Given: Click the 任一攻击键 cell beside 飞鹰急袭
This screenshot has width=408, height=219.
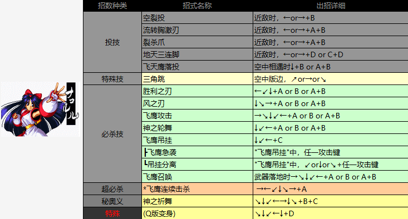Looking at the screenshot, I should [331, 152].
